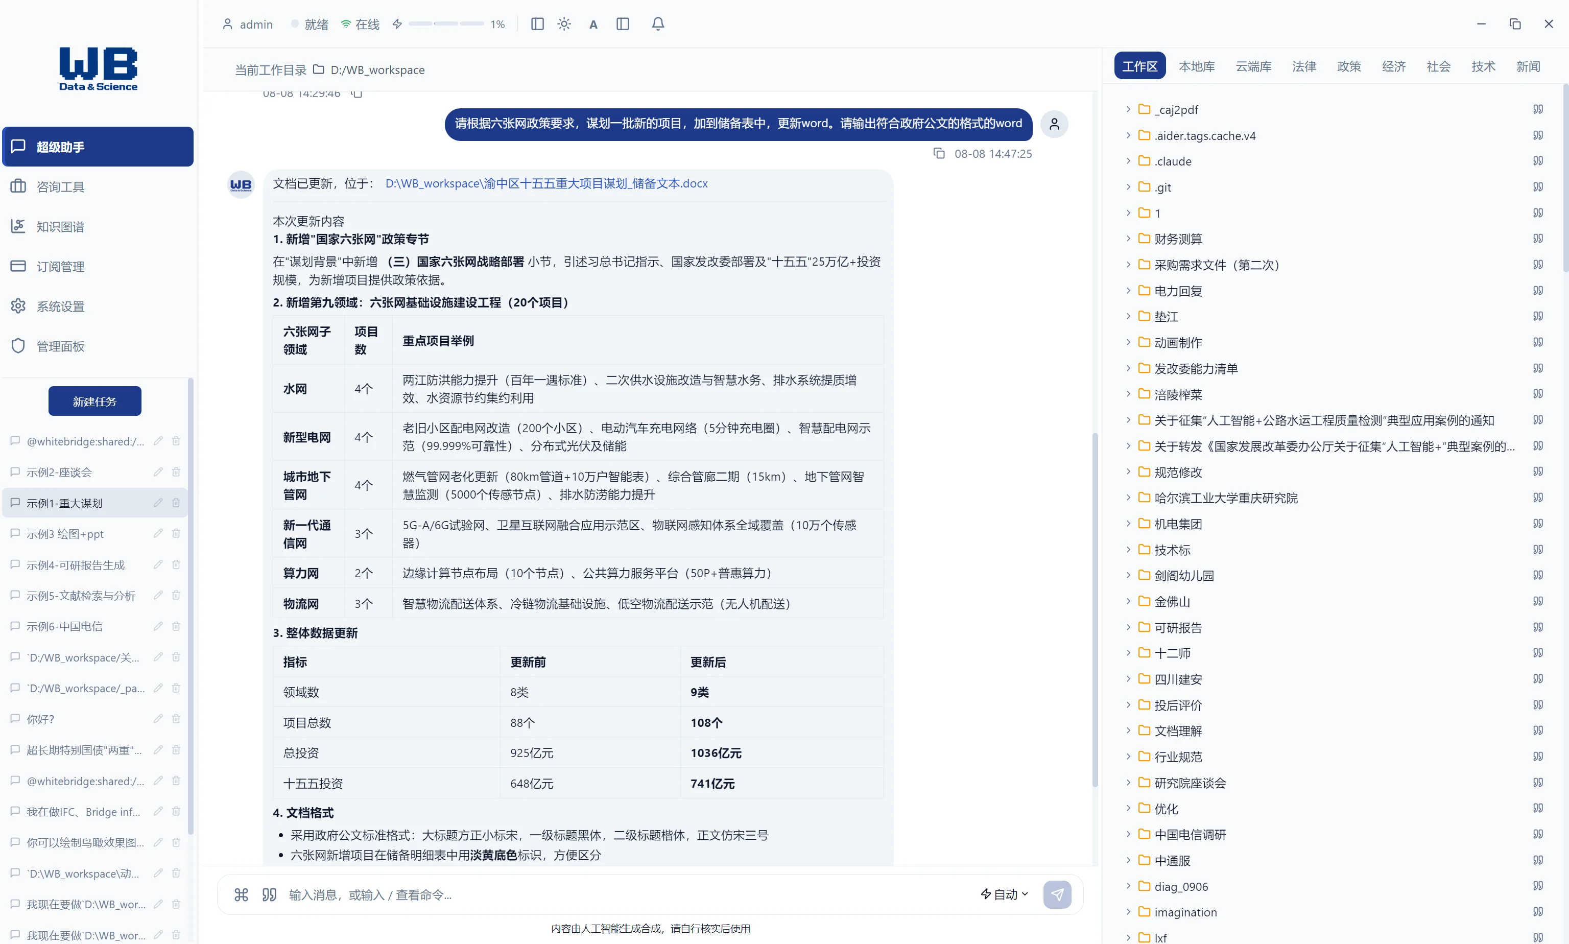Expand the 财务测算 folder
The height and width of the screenshot is (944, 1569).
tap(1128, 239)
